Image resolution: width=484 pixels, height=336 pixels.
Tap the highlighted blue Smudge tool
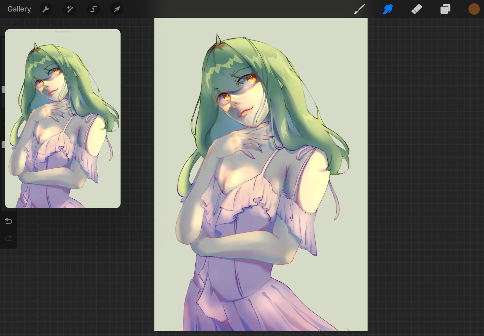point(388,9)
